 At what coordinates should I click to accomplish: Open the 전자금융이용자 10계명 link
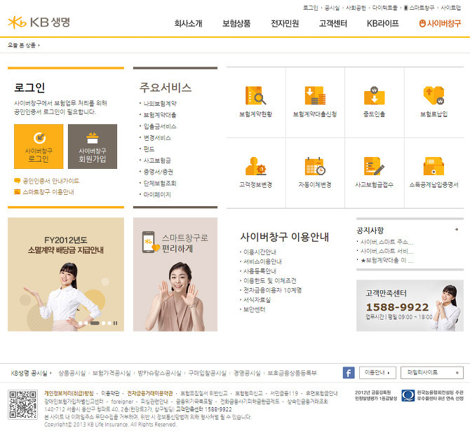coord(272,290)
